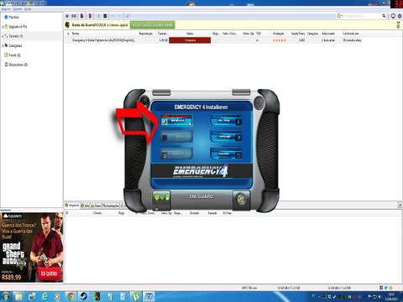Open the Opções menu
Viewport: 403px width, 302px height.
coord(18,9)
